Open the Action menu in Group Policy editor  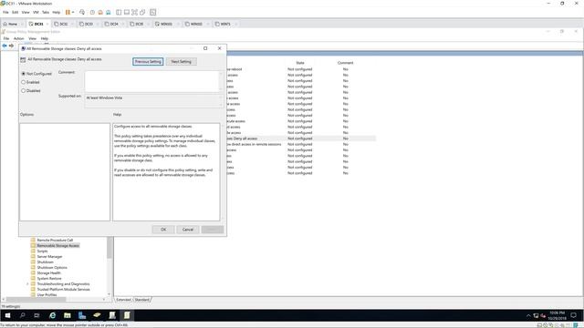18,38
